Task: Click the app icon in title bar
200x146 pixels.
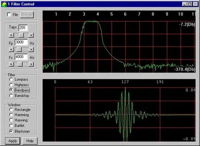Action: tap(4, 4)
